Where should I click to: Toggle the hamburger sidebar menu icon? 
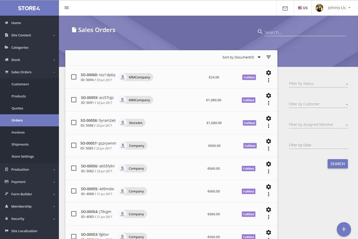pos(67,8)
